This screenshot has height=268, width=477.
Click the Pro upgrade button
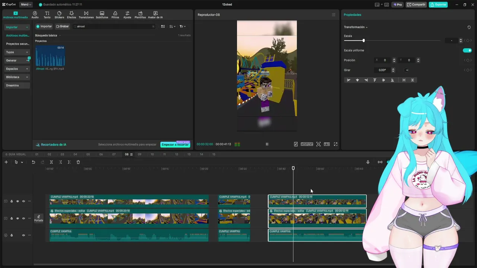pos(398,4)
